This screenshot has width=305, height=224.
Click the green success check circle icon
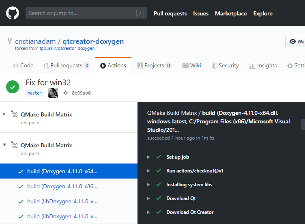13,87
